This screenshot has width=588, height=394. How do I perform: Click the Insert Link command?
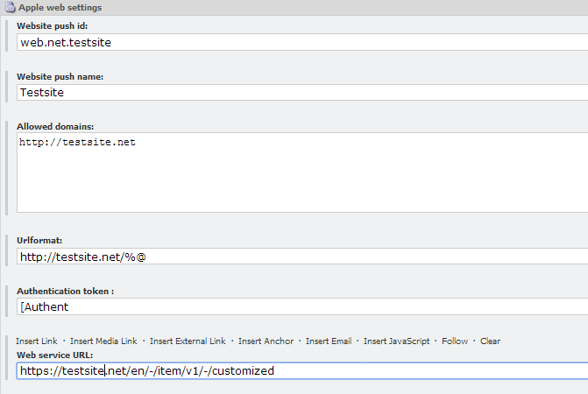pyautogui.click(x=37, y=341)
